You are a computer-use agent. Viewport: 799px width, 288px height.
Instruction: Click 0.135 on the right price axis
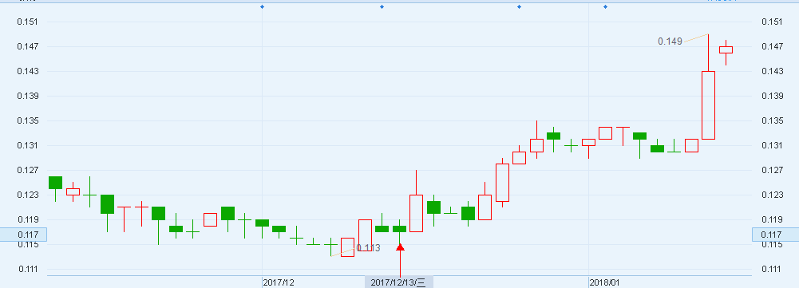pyautogui.click(x=772, y=120)
